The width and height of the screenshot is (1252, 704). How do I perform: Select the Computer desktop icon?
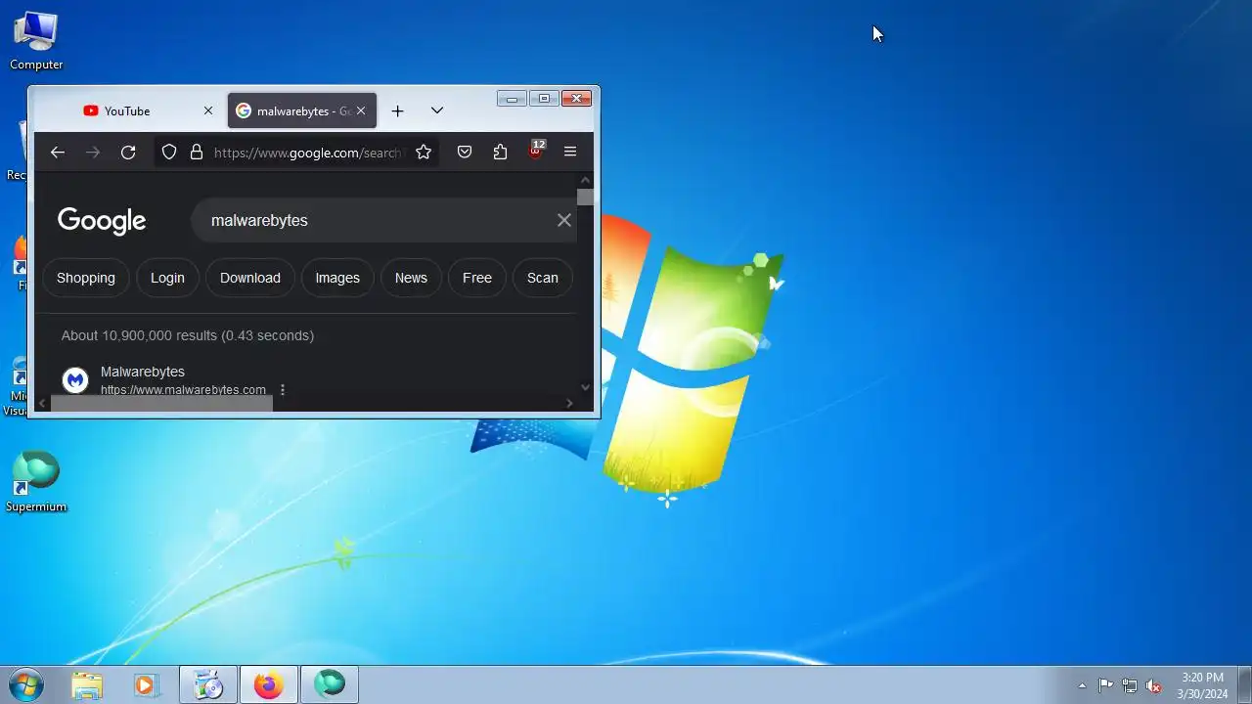(x=36, y=41)
